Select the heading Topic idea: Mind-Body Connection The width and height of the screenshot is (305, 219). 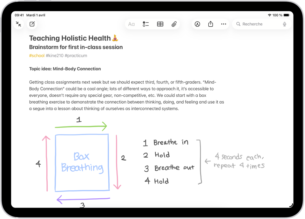64,69
